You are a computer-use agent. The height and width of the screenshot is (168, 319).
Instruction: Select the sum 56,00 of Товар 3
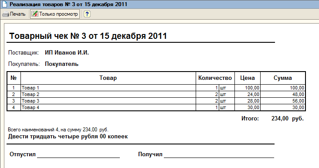coord(282,101)
